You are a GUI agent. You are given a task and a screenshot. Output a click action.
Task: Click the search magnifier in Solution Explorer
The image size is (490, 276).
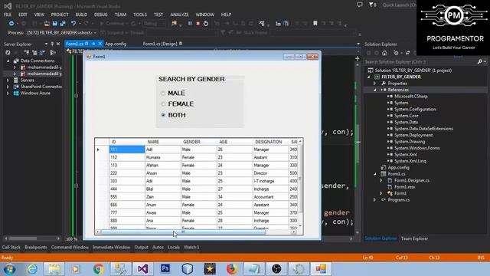tap(480, 62)
